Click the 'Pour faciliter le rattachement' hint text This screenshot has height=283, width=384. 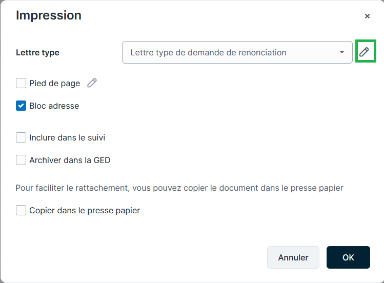179,188
